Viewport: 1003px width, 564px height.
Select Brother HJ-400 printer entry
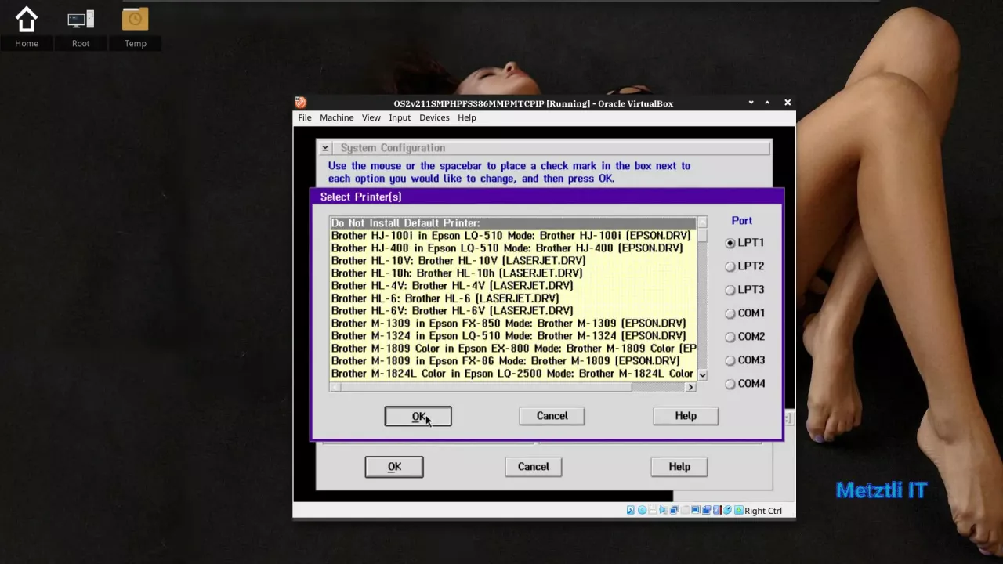pos(512,248)
